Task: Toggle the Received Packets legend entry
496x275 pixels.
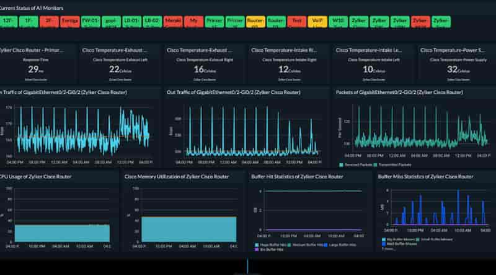Action: (x=355, y=165)
